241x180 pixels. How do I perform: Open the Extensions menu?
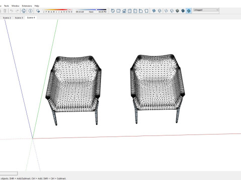27,6
